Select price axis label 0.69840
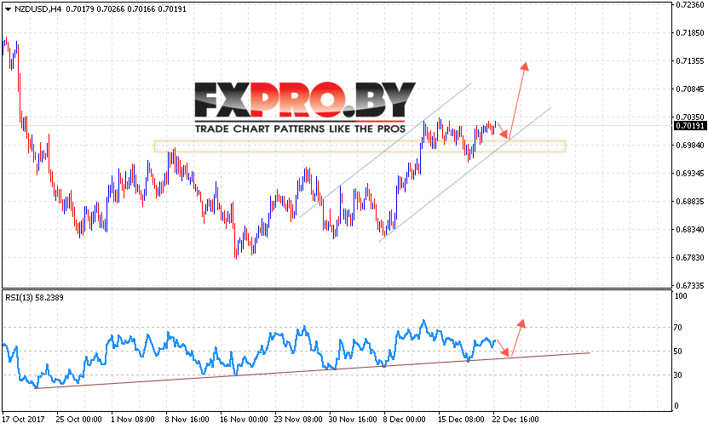Screen dimensions: 708x429 [x=690, y=146]
